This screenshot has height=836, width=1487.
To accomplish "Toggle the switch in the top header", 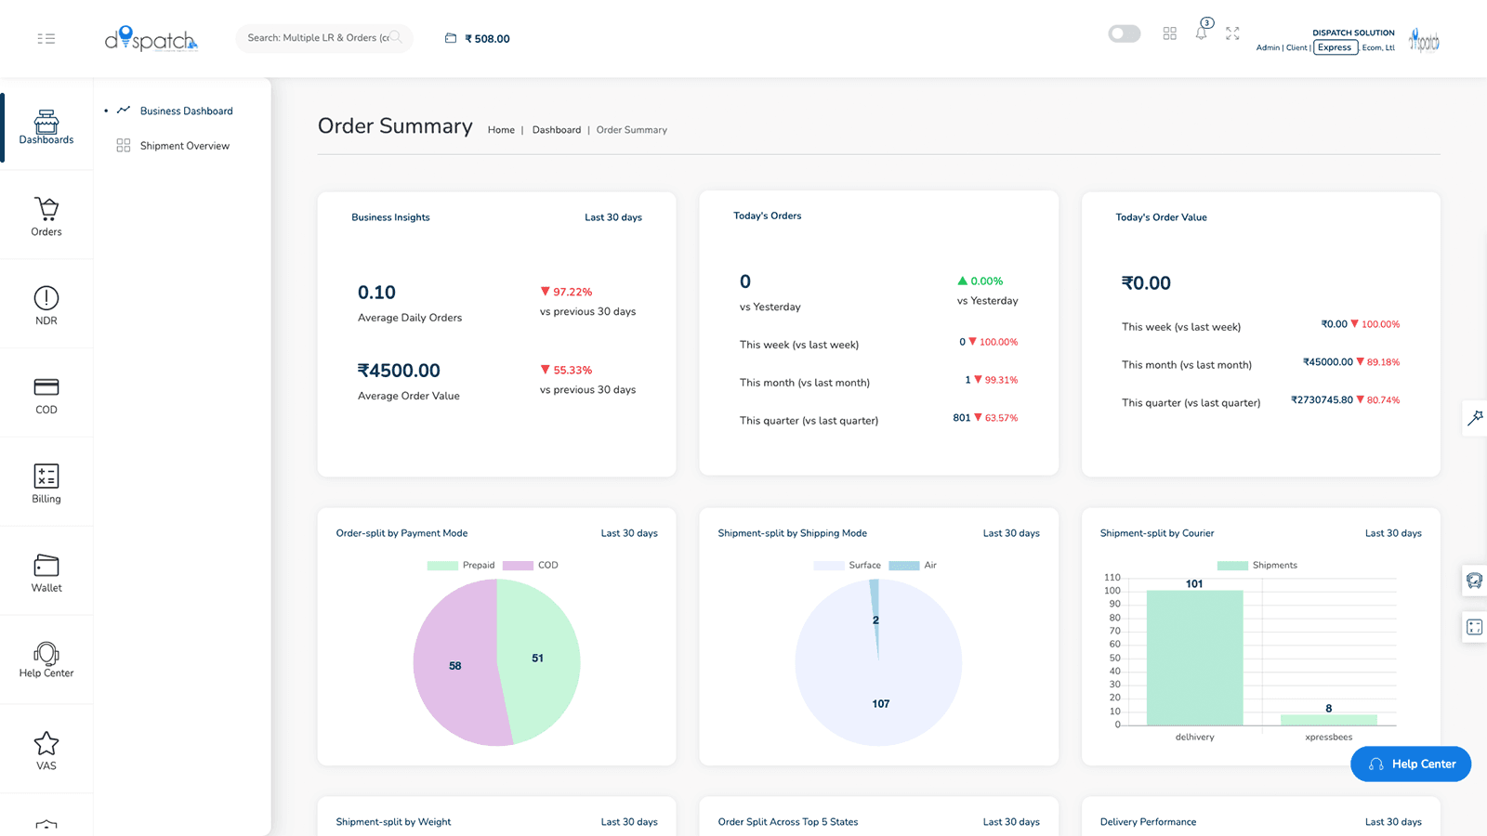I will pos(1125,33).
